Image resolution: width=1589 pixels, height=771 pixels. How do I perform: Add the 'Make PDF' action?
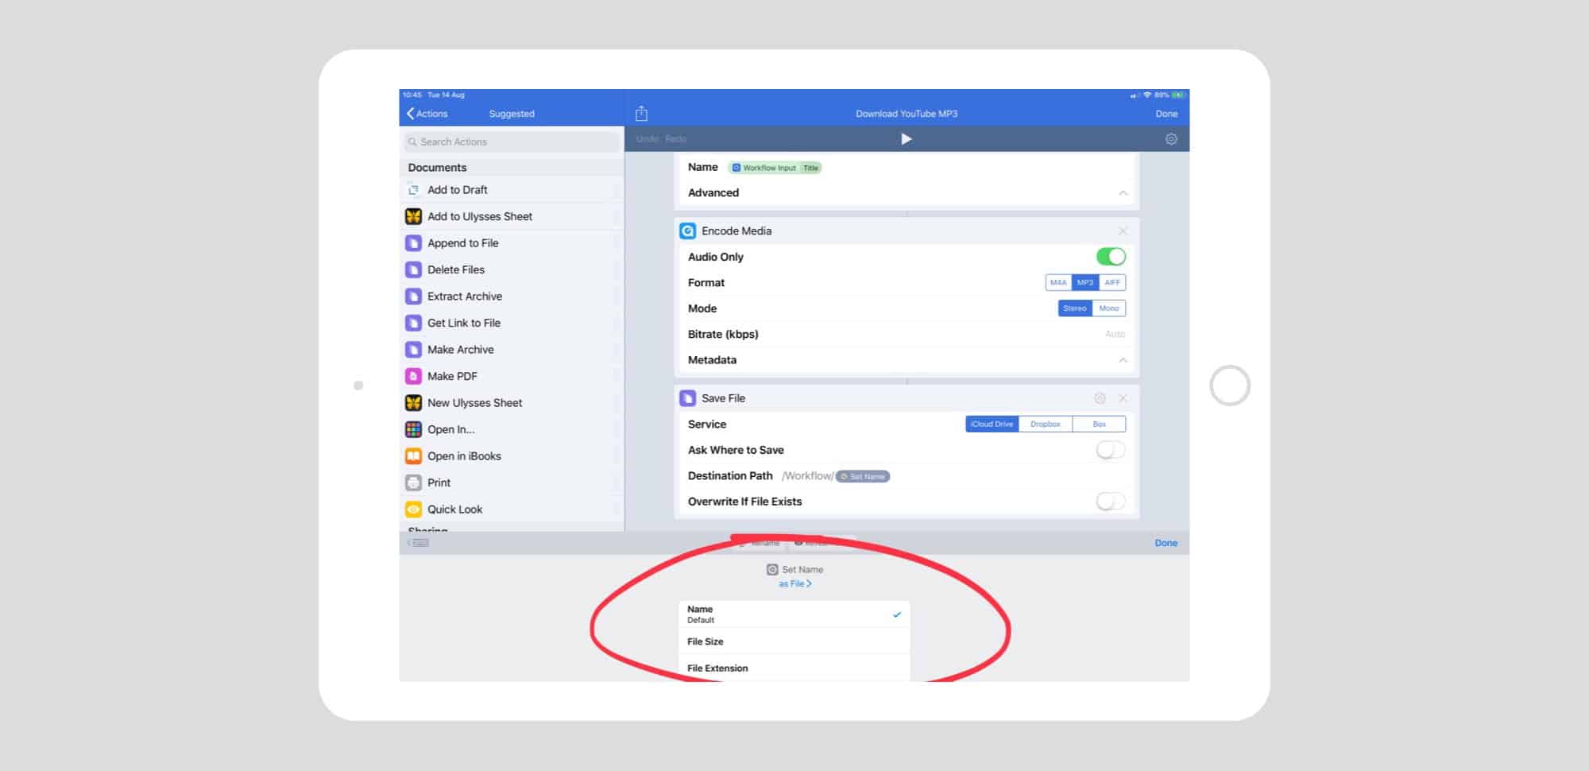coord(512,376)
